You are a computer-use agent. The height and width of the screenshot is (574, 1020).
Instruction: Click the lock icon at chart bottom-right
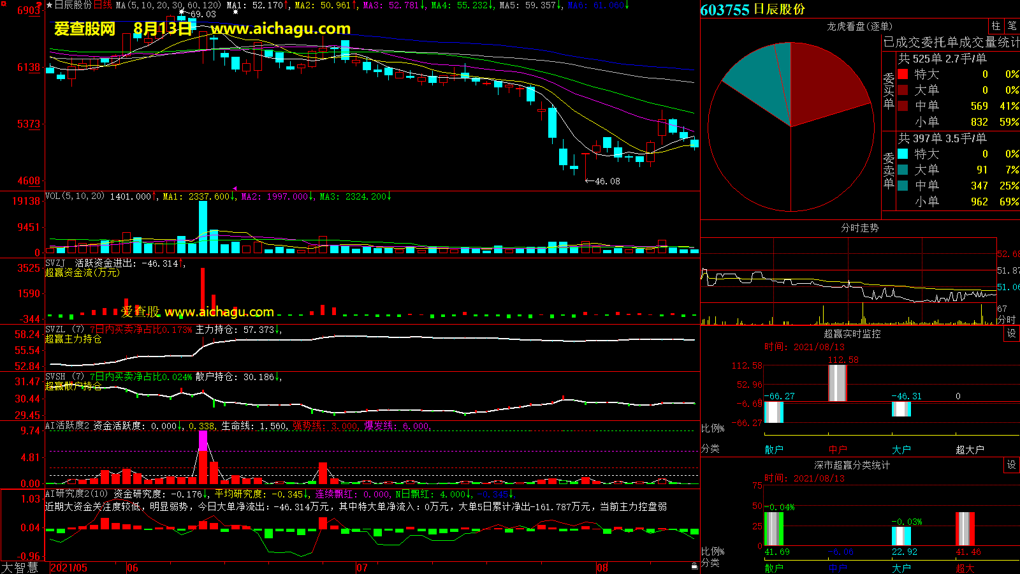tap(694, 566)
